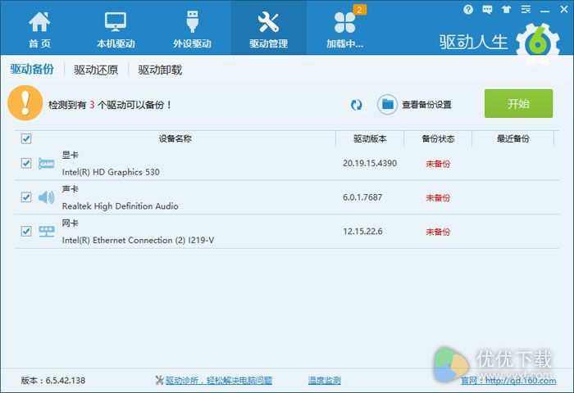The height and width of the screenshot is (393, 574).
Task: Uncheck the 显卡 Intel HD Graphics checkbox
Action: (26, 163)
